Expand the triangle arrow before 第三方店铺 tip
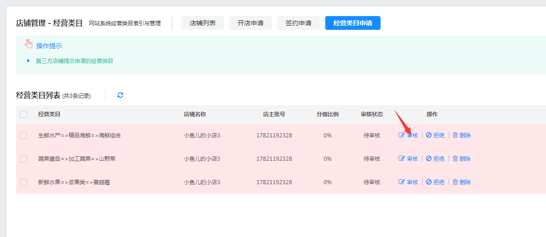Viewport: 546px width, 237px height. (28, 61)
